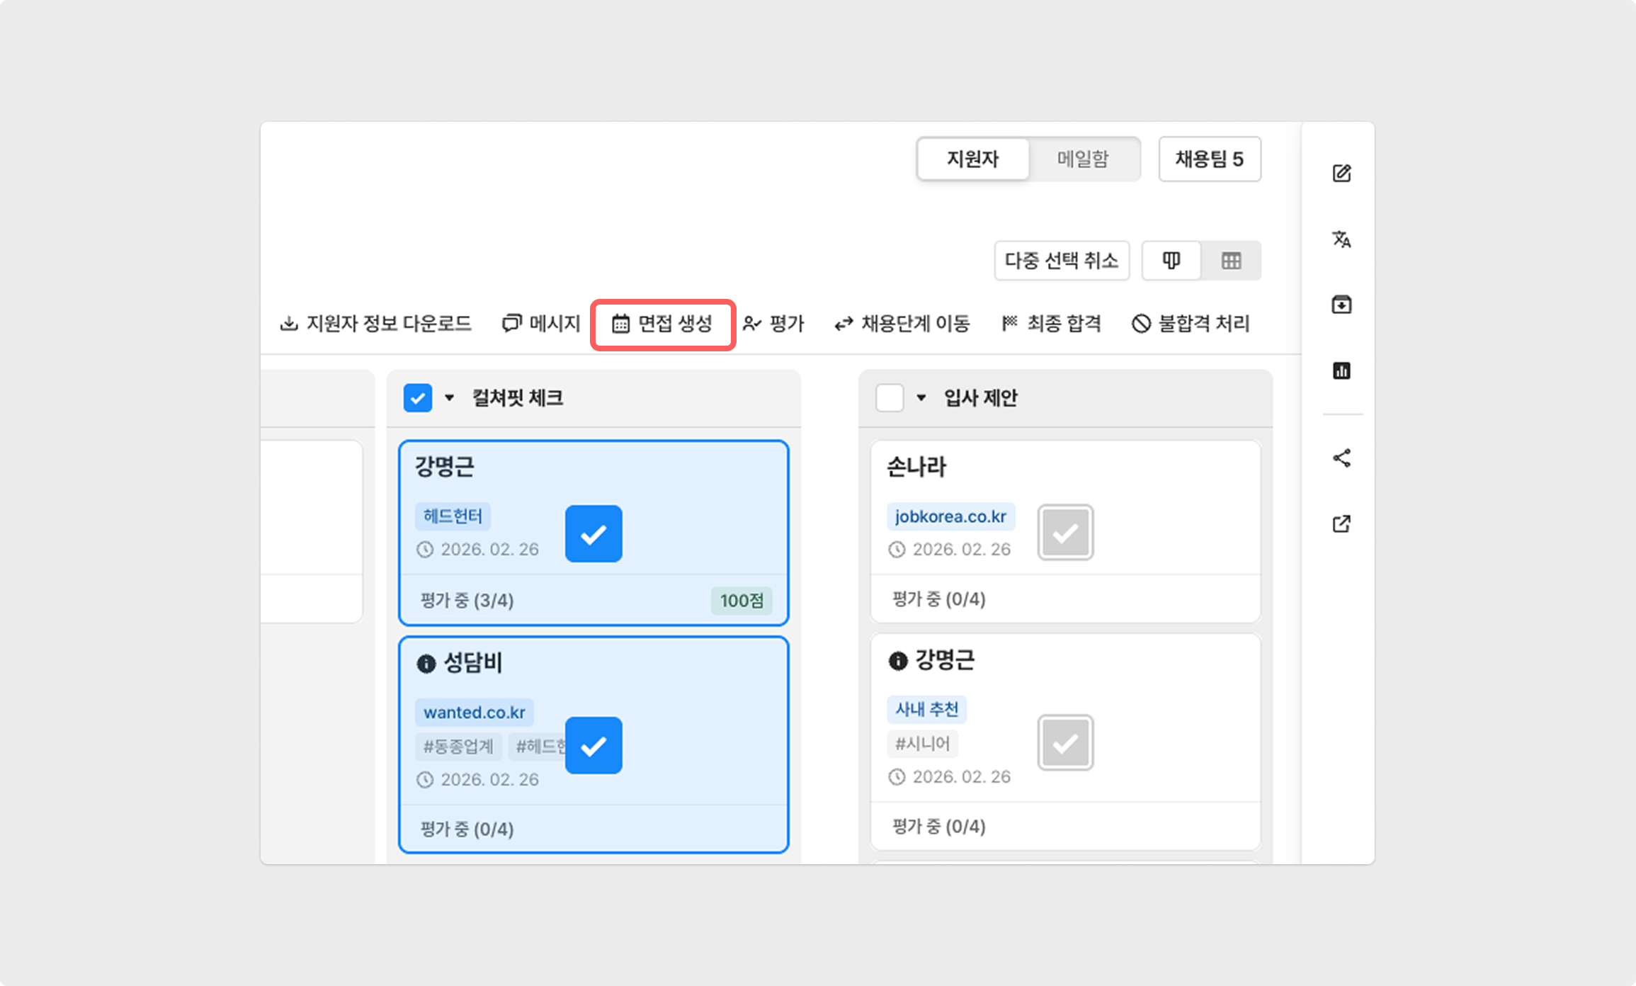Click info icon beside 강명근 in 입사 제안

pos(897,661)
